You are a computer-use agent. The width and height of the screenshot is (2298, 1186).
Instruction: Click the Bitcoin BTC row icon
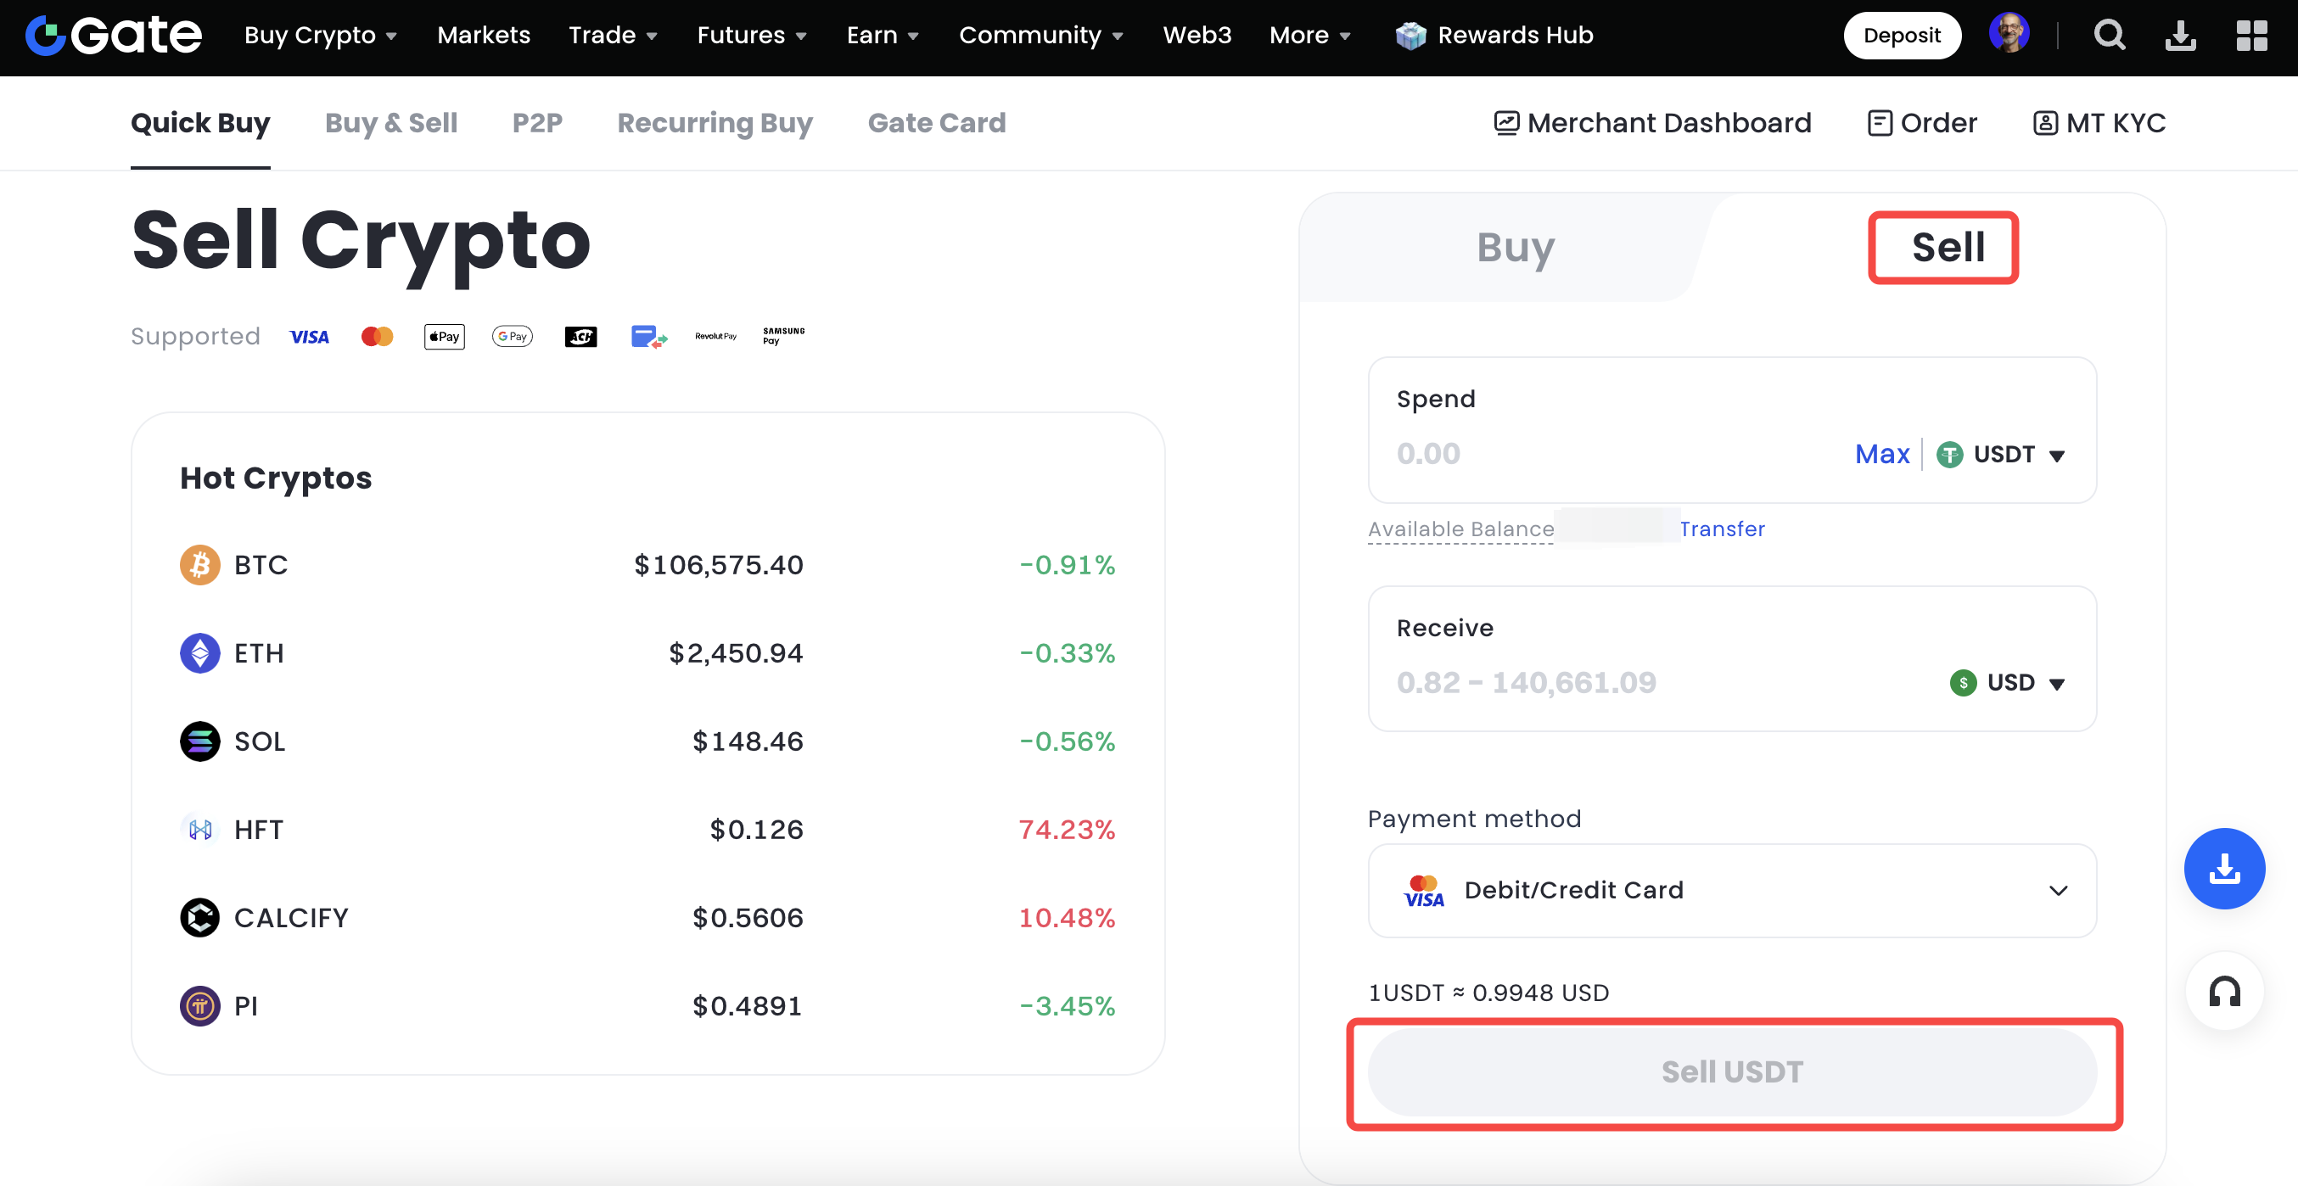pyautogui.click(x=199, y=564)
